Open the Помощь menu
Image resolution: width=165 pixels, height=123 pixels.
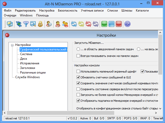(x=42, y=15)
